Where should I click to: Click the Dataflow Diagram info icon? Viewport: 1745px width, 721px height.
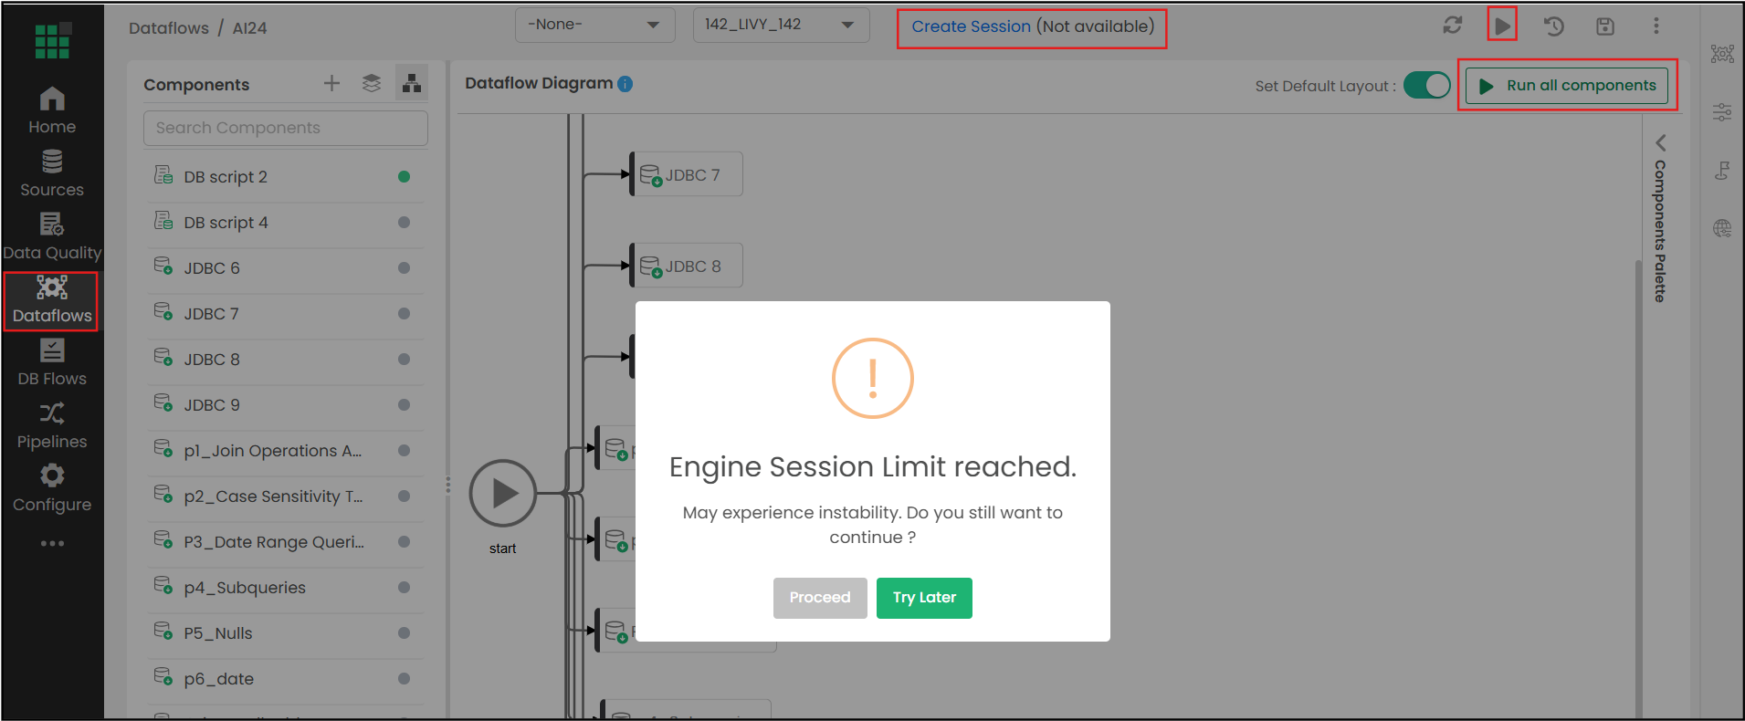pyautogui.click(x=625, y=84)
